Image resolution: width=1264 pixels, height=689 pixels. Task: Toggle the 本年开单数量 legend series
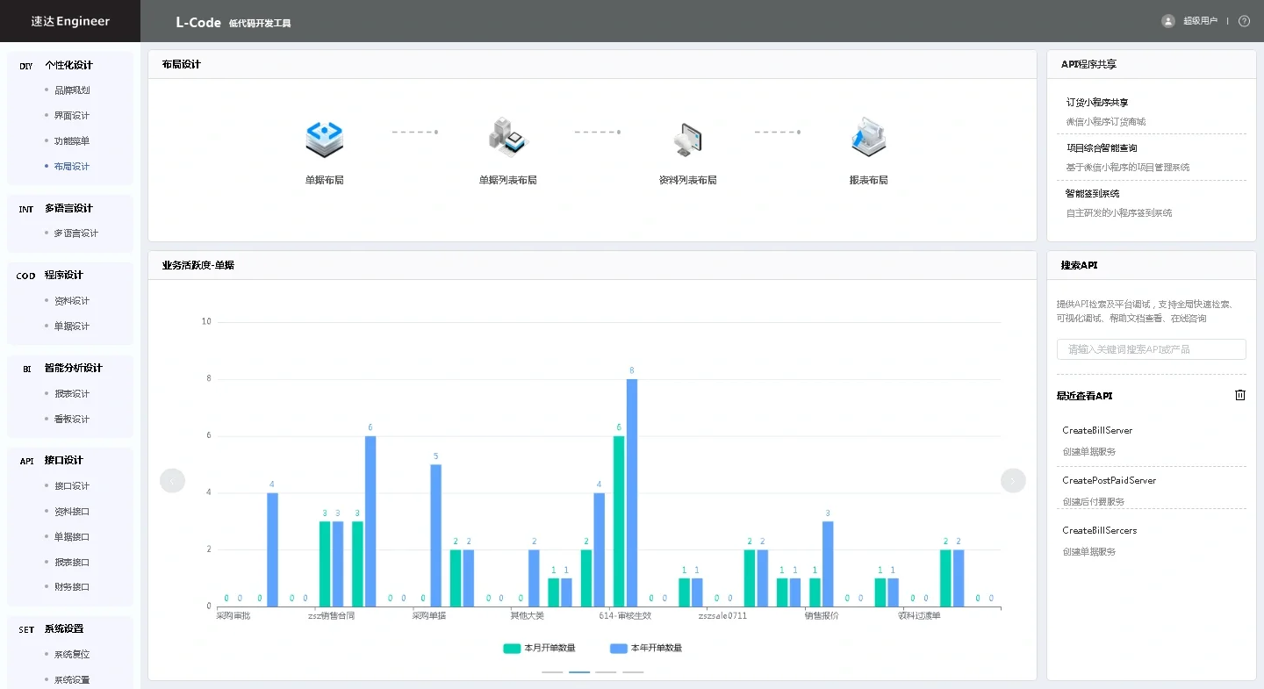tap(646, 648)
